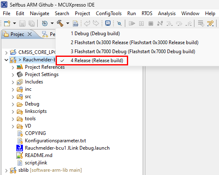This screenshot has width=219, height=175.
Task: Expand the src folder
Action: click(13, 97)
